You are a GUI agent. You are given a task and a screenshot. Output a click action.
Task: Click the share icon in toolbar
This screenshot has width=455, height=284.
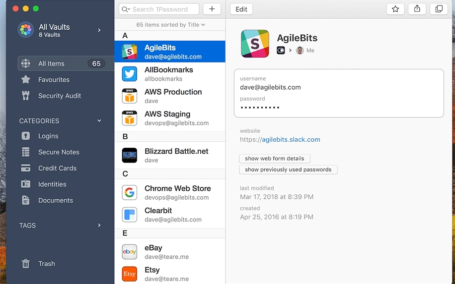click(x=417, y=9)
